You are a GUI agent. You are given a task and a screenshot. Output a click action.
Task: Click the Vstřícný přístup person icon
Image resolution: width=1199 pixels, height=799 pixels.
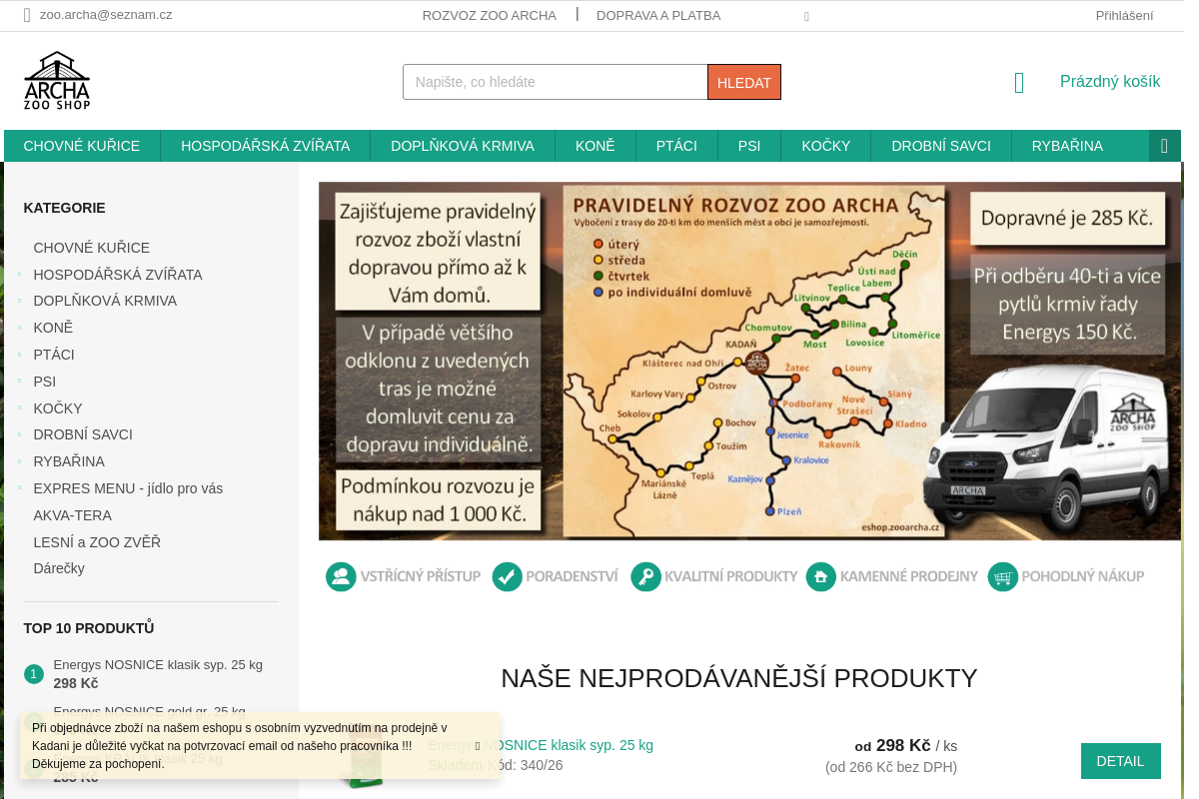(x=341, y=576)
